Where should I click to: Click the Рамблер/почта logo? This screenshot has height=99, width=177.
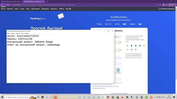click(38, 18)
